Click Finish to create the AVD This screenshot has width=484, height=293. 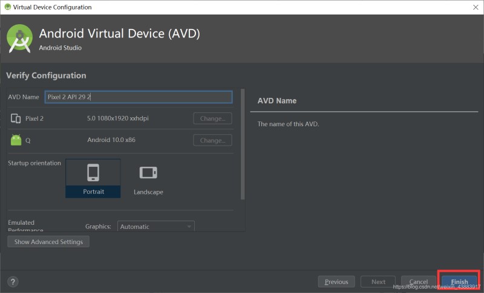point(459,282)
